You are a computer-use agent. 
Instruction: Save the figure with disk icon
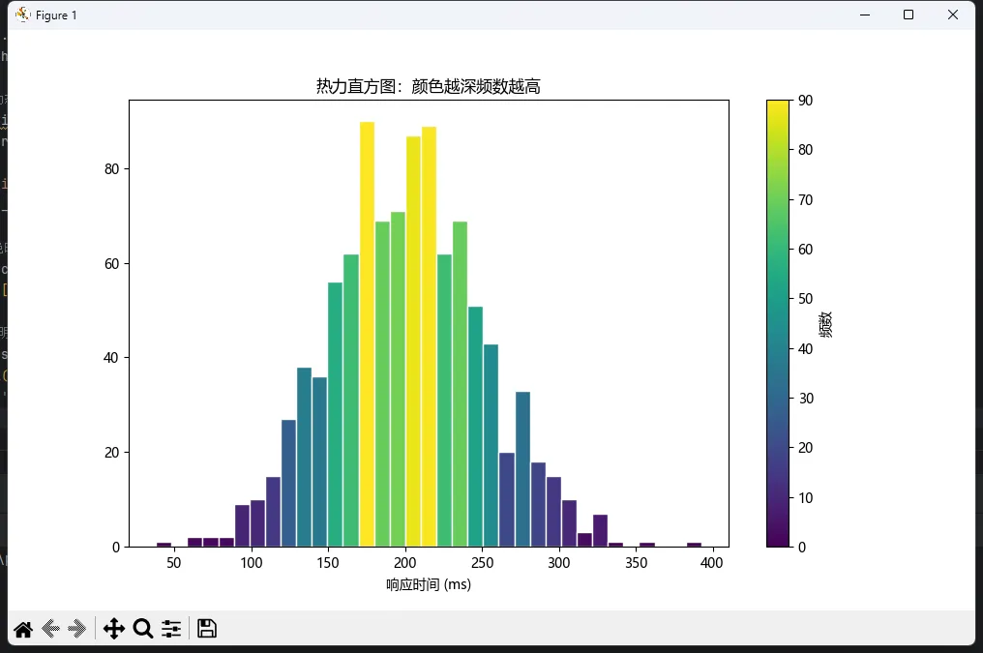[206, 629]
